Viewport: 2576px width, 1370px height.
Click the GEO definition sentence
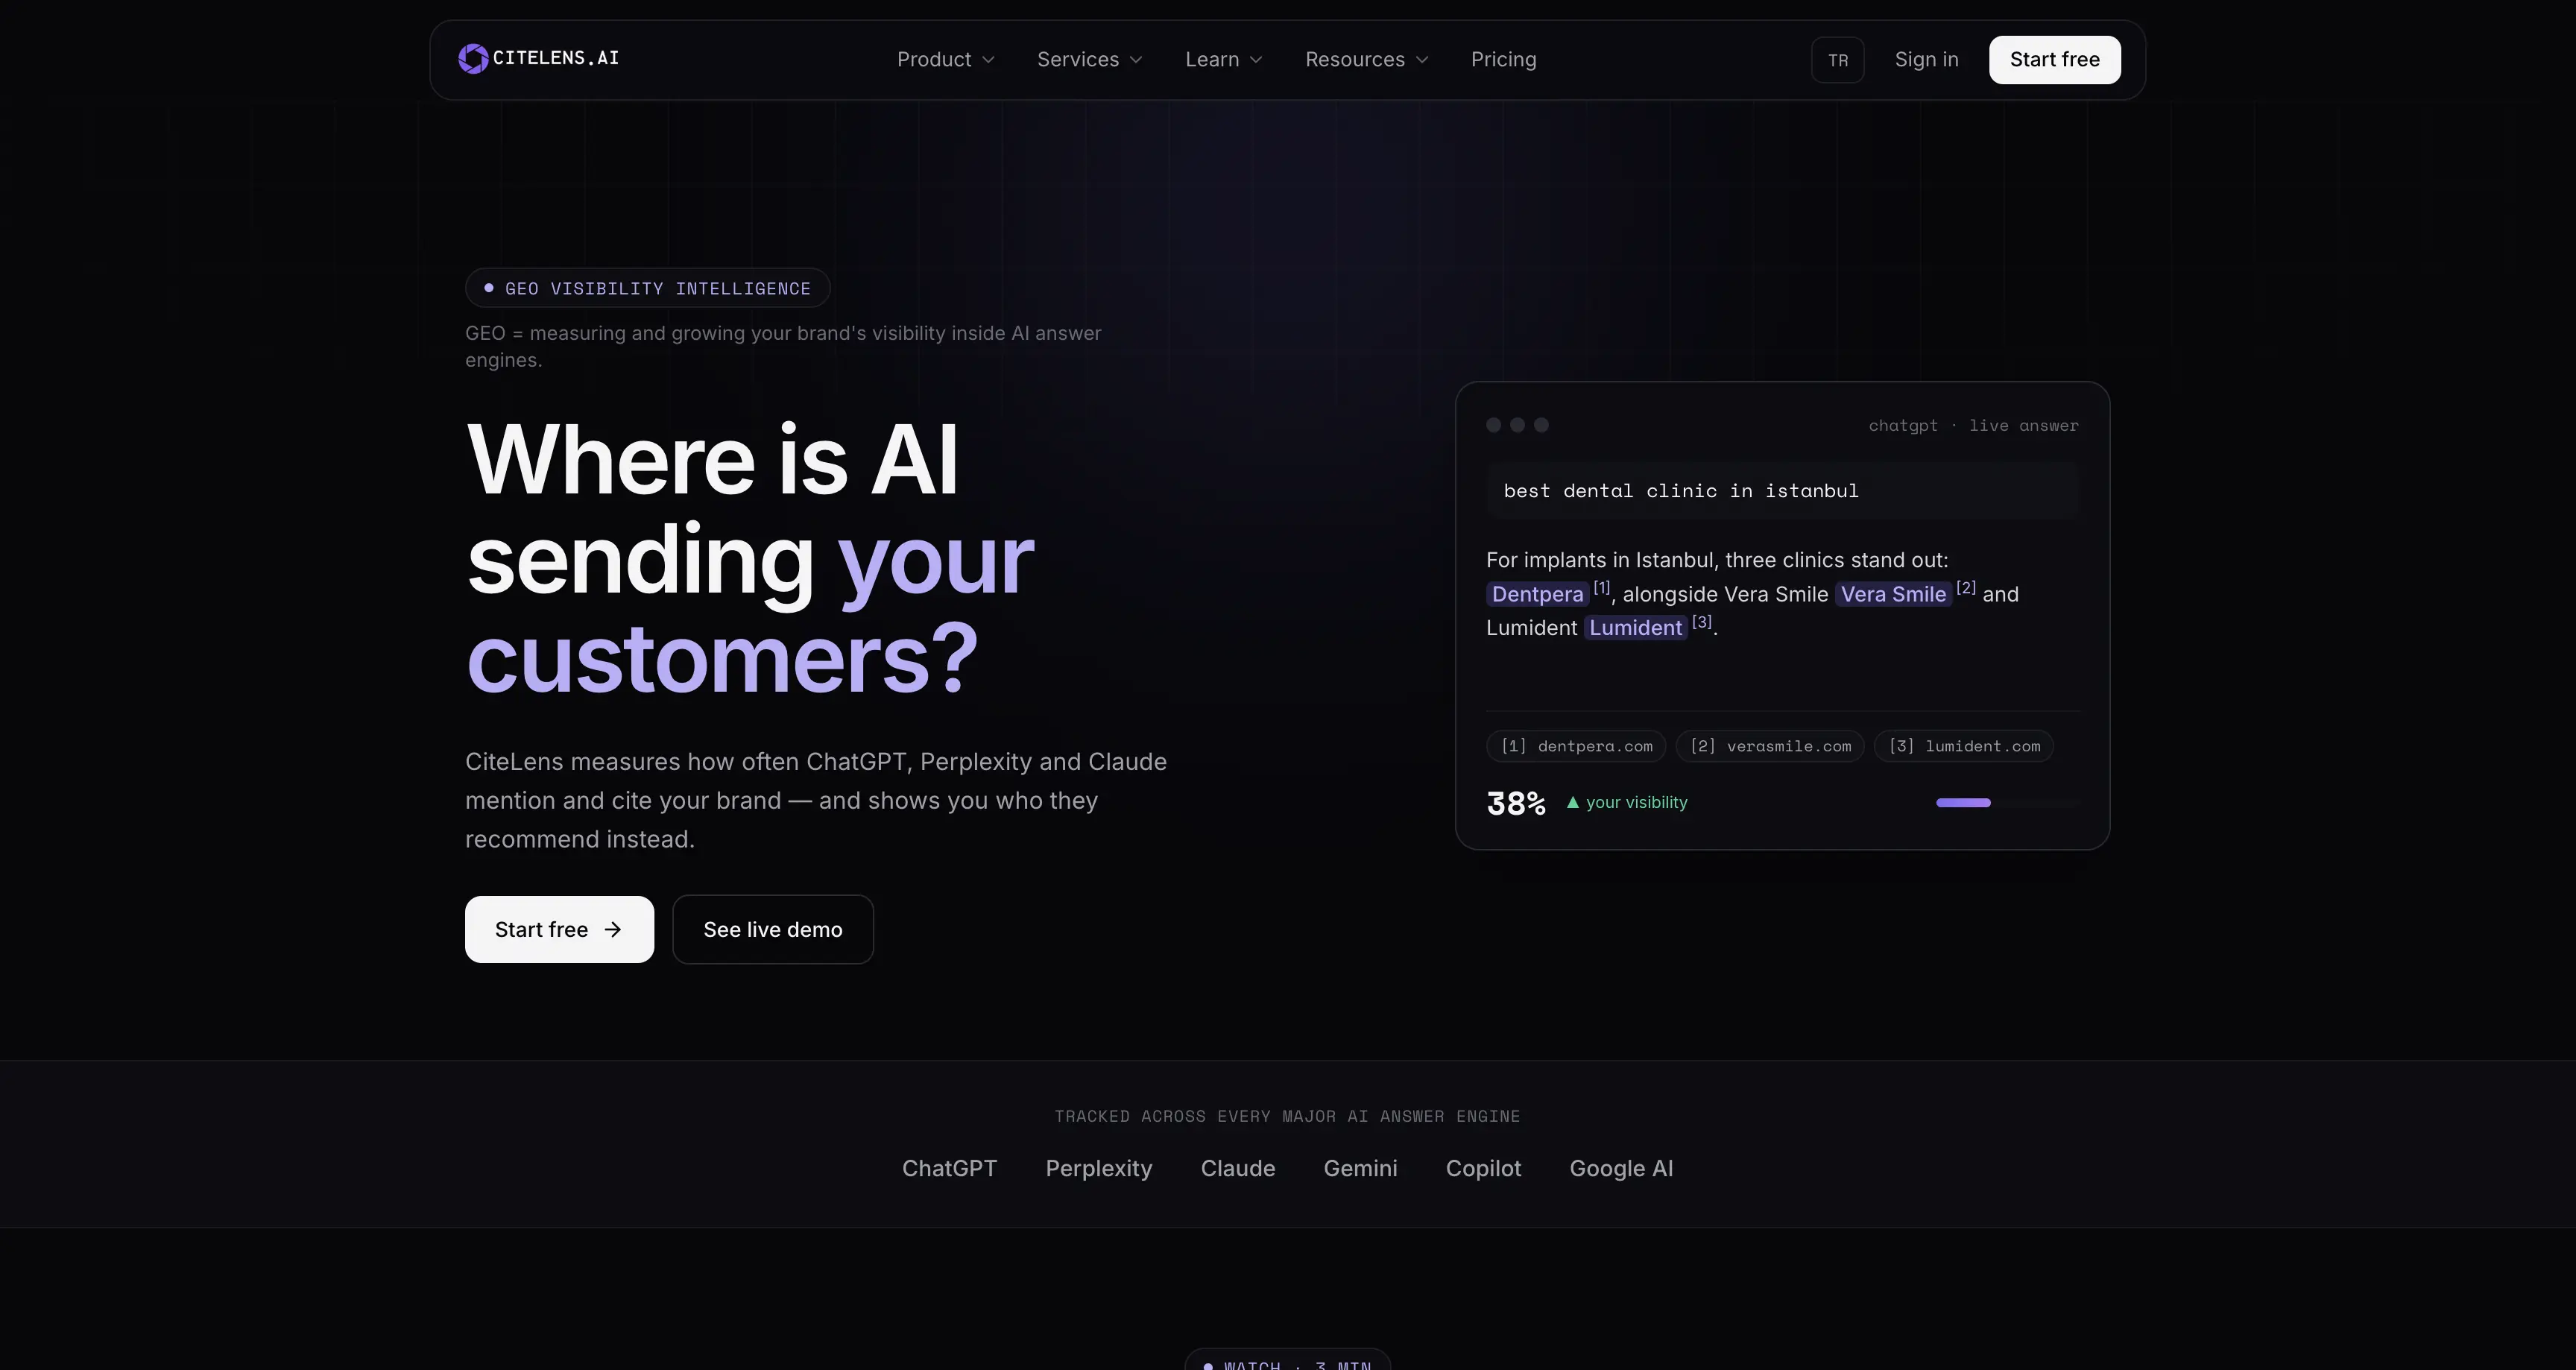tap(783, 346)
